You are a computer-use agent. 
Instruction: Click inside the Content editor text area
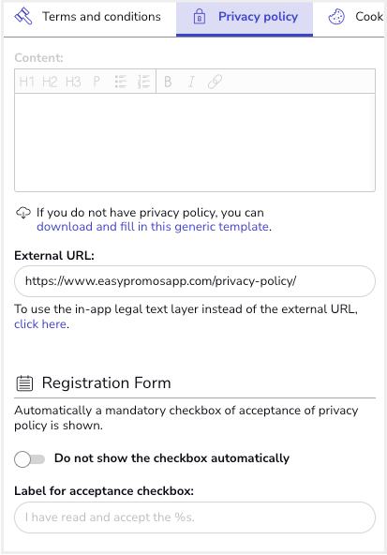pyautogui.click(x=195, y=142)
